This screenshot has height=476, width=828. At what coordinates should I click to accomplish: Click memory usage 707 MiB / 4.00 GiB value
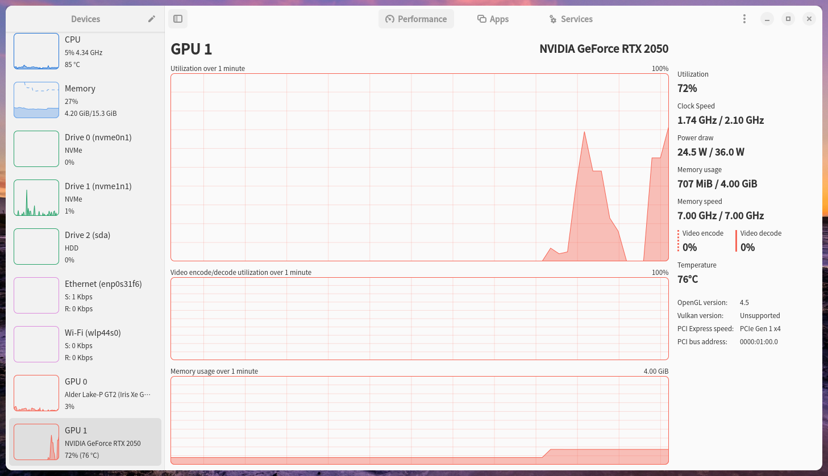pos(717,183)
